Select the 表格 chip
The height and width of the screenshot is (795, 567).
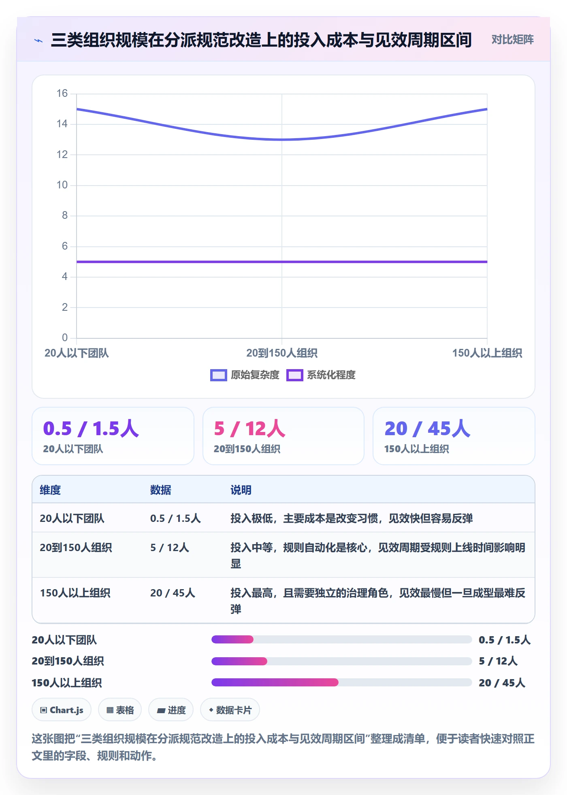point(120,710)
